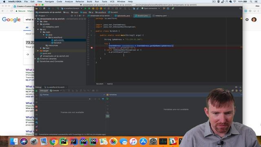Expand External Libraries node
Viewport: 261px width, 147px height.
click(x=35, y=59)
